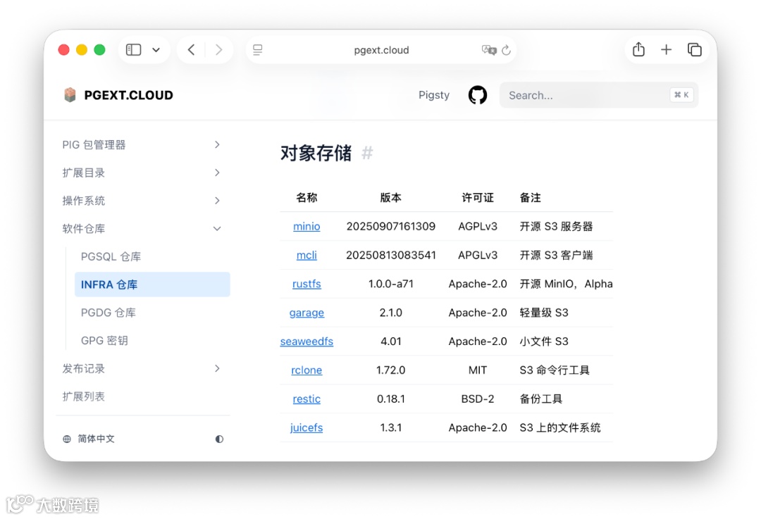Open the garage link
The height and width of the screenshot is (519, 761).
[x=307, y=313]
